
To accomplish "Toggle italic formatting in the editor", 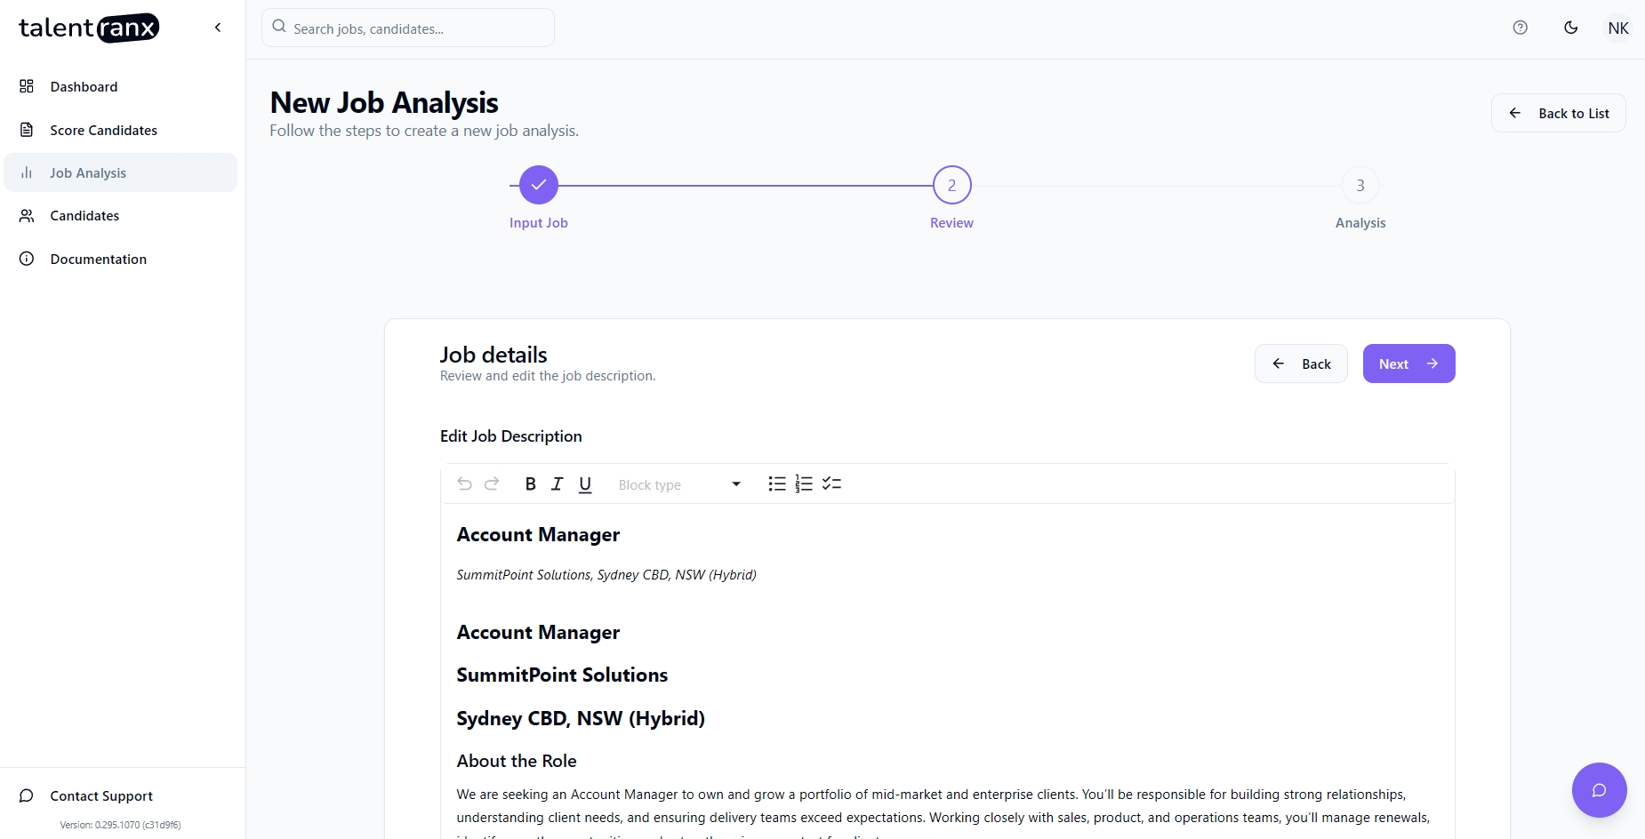I will coord(558,483).
